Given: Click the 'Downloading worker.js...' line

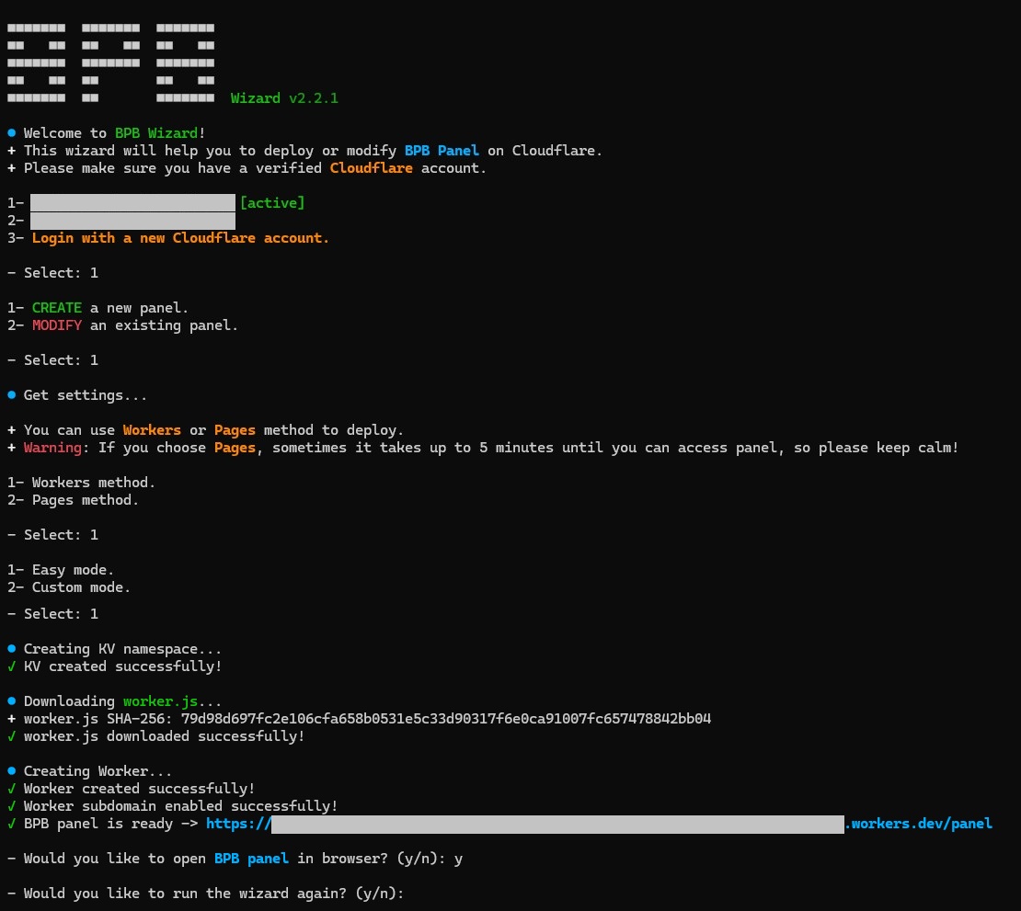Looking at the screenshot, I should coord(115,701).
